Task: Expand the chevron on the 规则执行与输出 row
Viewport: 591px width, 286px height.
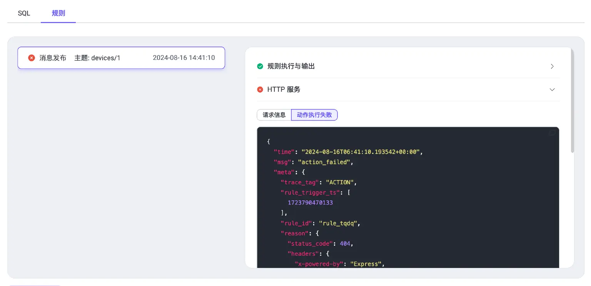Action: [552, 66]
